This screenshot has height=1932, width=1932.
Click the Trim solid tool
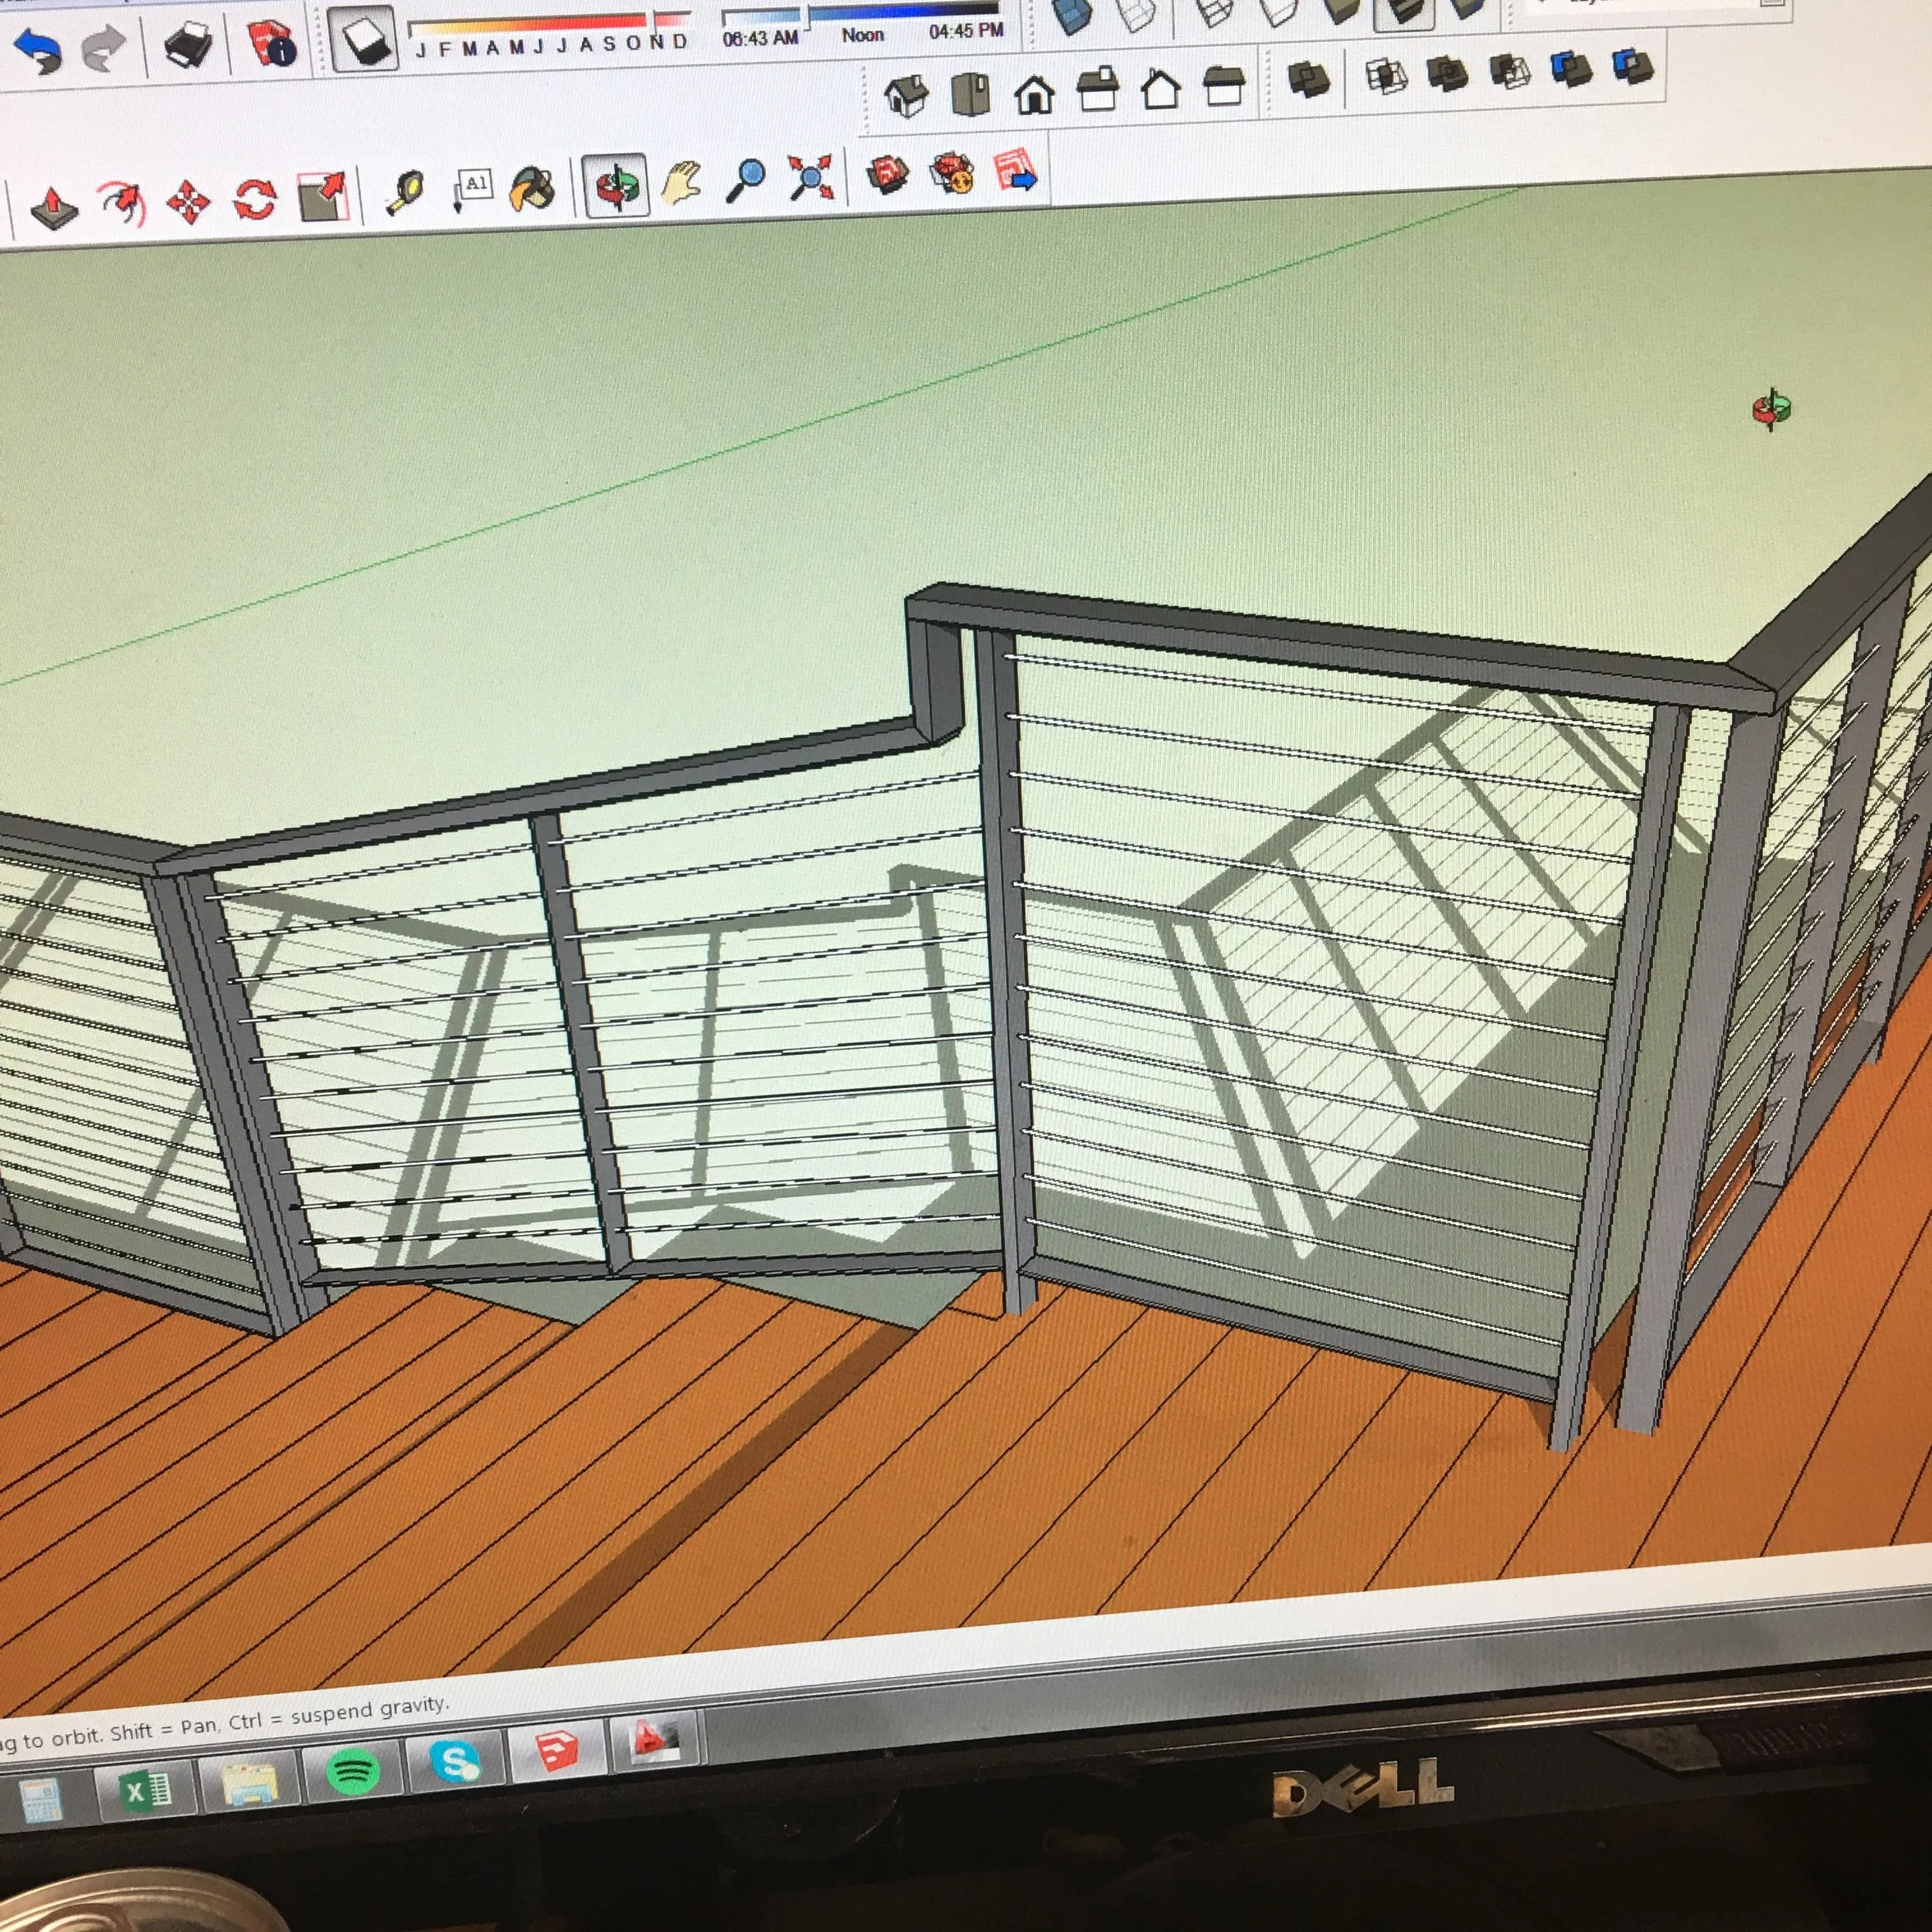click(1571, 68)
